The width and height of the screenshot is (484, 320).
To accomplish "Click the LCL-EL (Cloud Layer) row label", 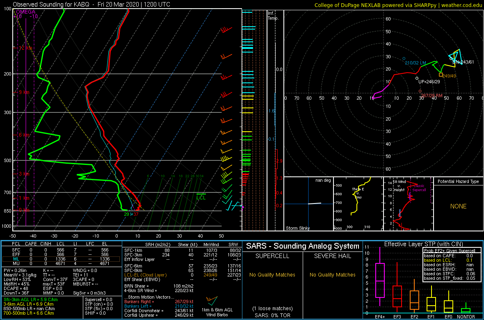I will tap(145, 275).
